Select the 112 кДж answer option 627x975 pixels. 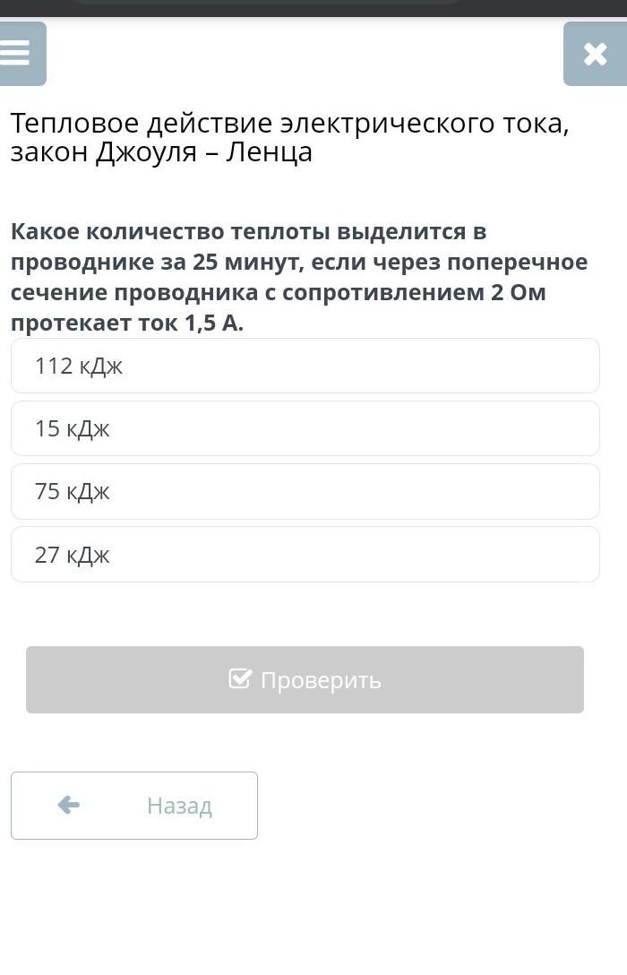[x=305, y=366]
